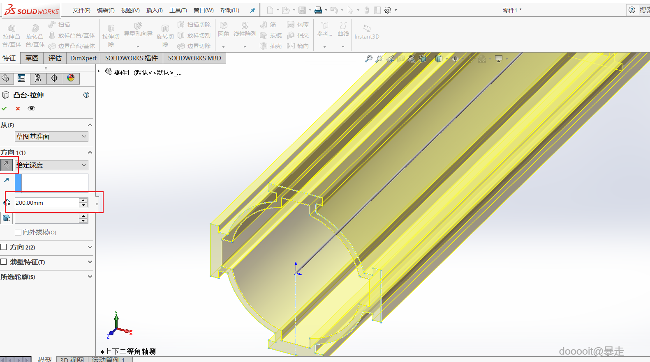650x362 pixels.
Task: Click the Fillet (圆角) tool
Action: pyautogui.click(x=224, y=30)
